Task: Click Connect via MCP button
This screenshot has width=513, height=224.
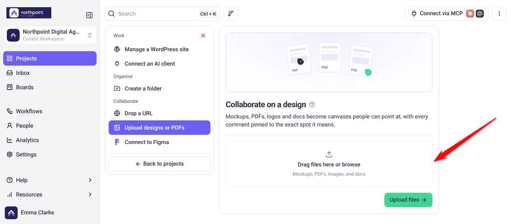Action: [447, 14]
